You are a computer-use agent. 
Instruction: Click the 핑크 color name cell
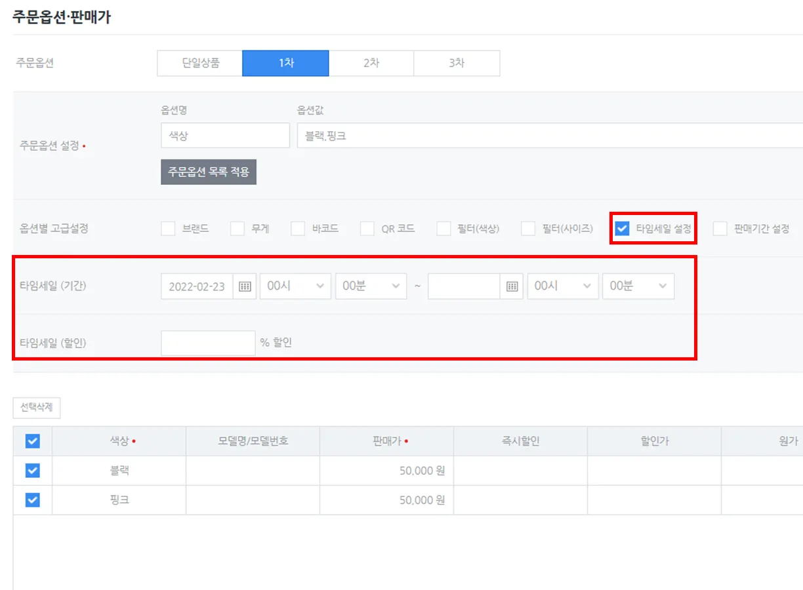119,500
